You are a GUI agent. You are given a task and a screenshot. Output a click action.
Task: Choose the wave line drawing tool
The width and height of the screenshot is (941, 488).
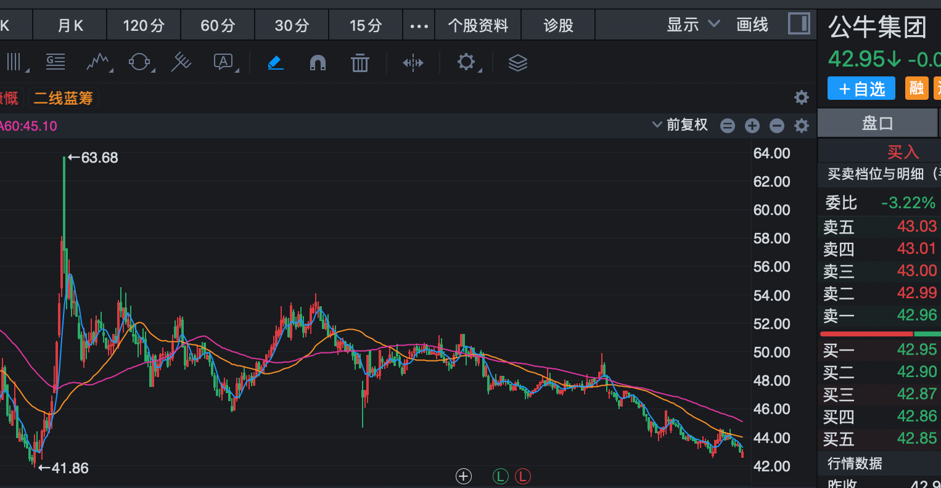coord(97,62)
